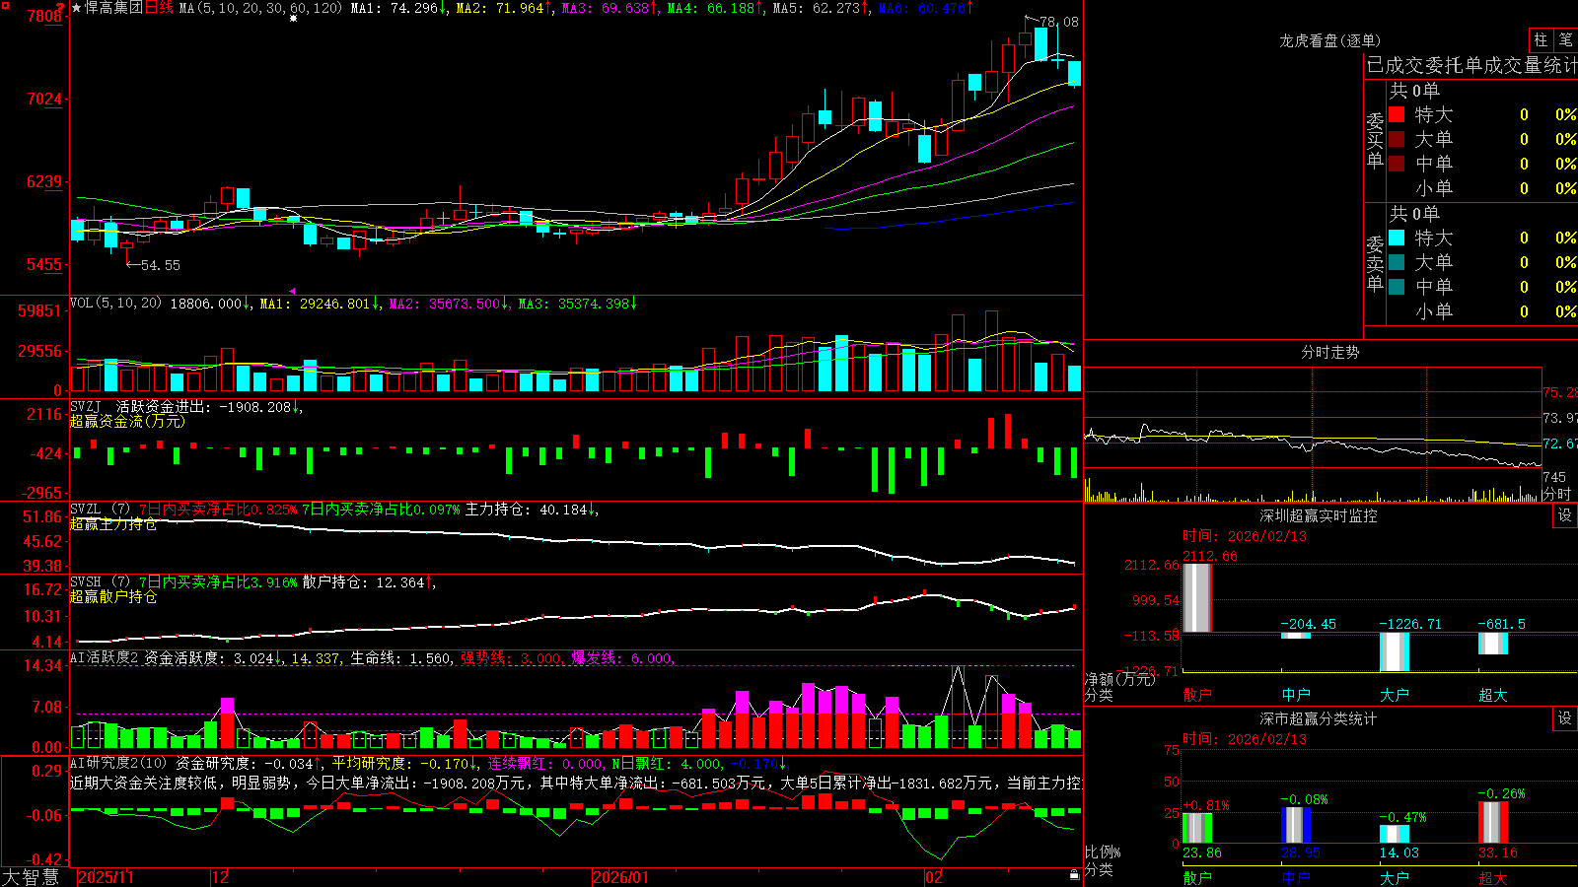Click the 时间: 2026/02/13 label in 实时监控
This screenshot has height=887, width=1578.
point(1245,536)
